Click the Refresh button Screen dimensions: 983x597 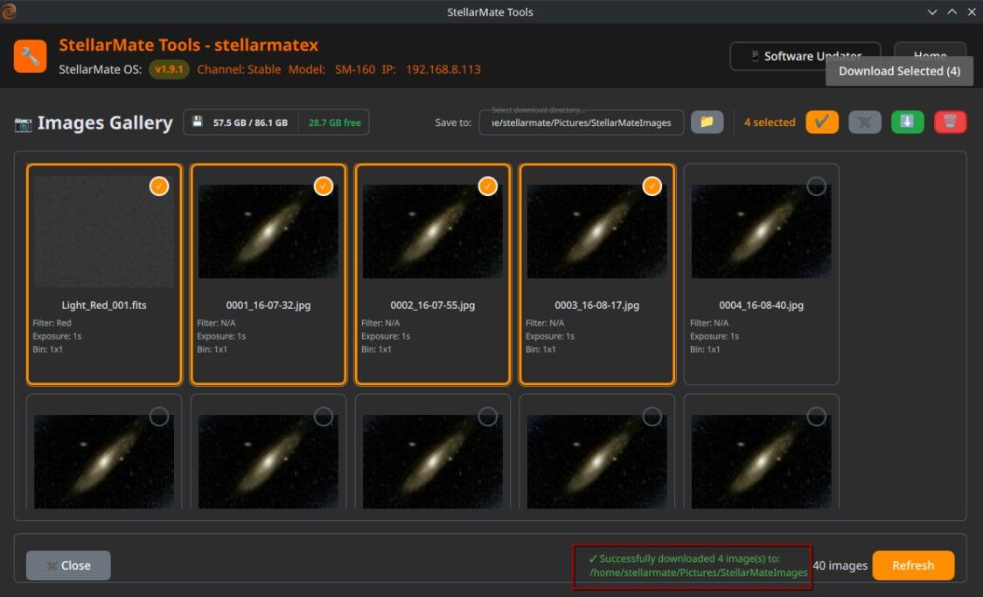coord(913,565)
